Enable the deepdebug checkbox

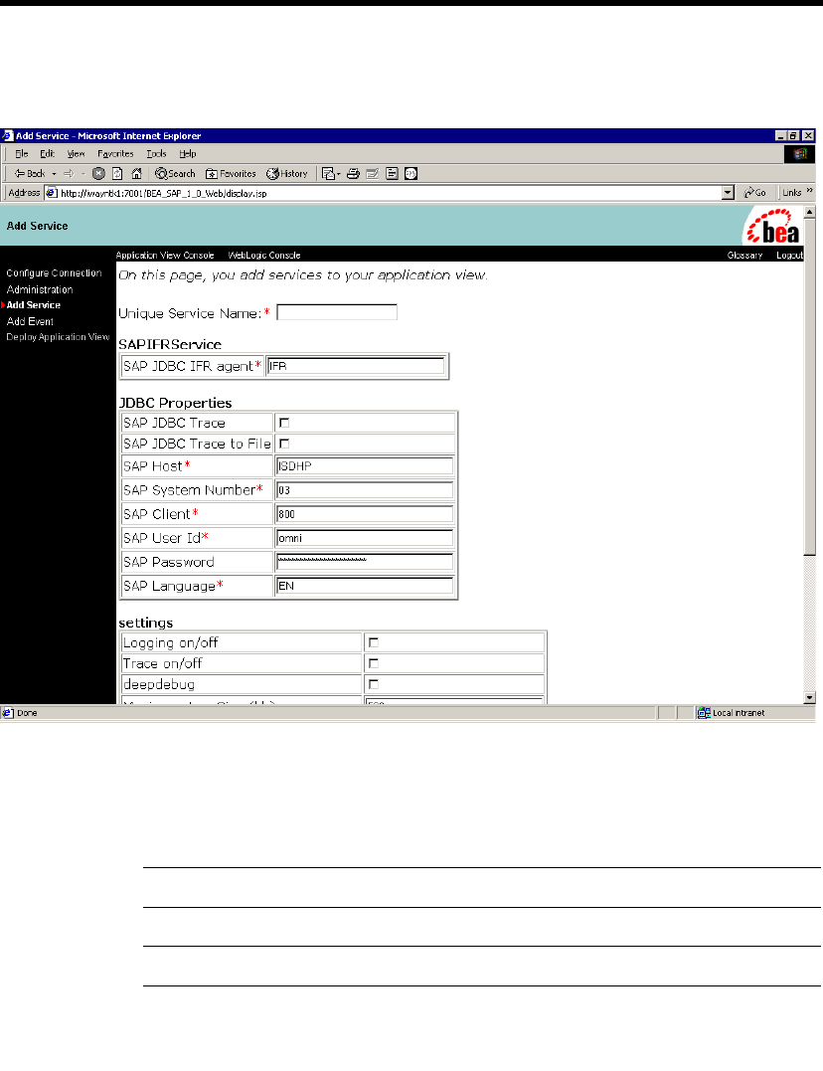click(374, 684)
